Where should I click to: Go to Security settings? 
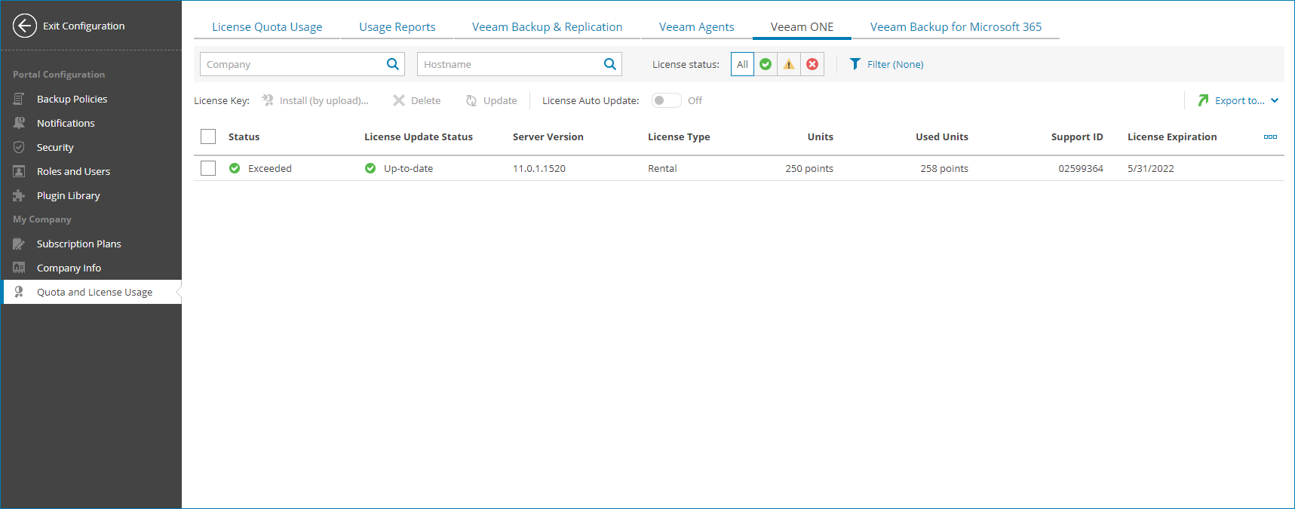(91, 147)
